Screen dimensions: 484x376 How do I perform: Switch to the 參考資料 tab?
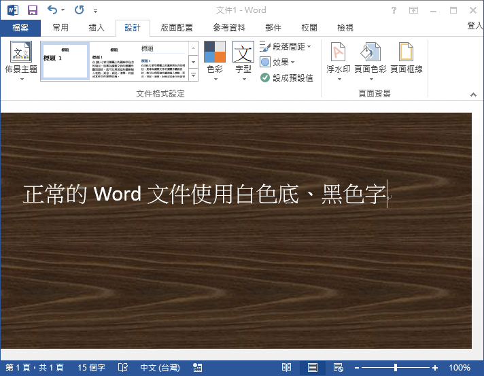[229, 28]
